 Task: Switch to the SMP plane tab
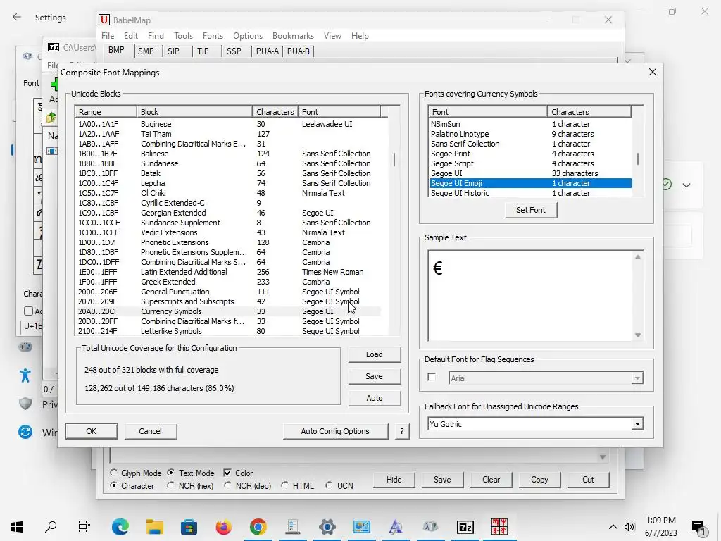[146, 51]
